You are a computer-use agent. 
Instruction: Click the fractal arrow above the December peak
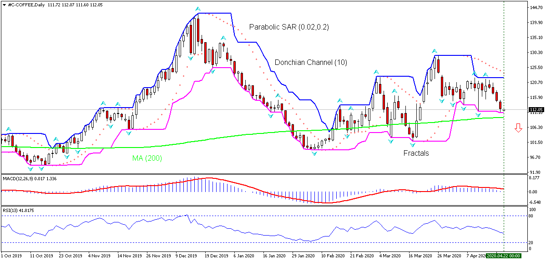pyautogui.click(x=197, y=9)
